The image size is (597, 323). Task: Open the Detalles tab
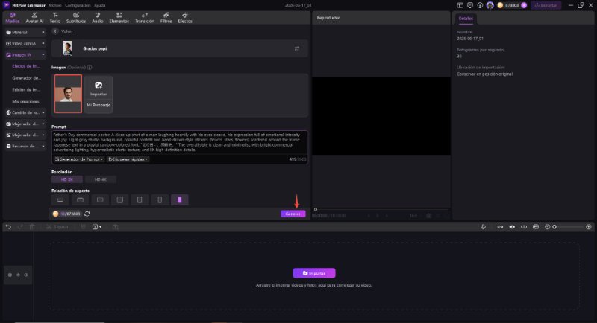[x=466, y=18]
